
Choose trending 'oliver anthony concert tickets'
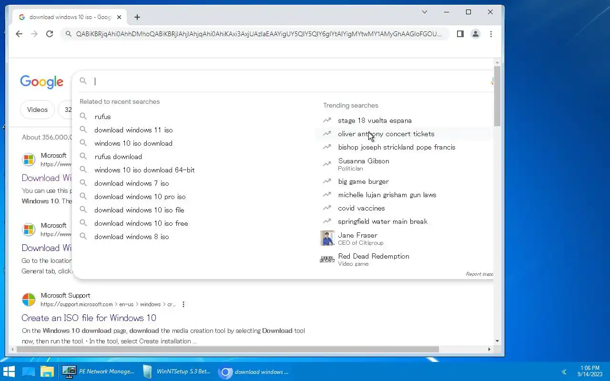click(x=404, y=134)
